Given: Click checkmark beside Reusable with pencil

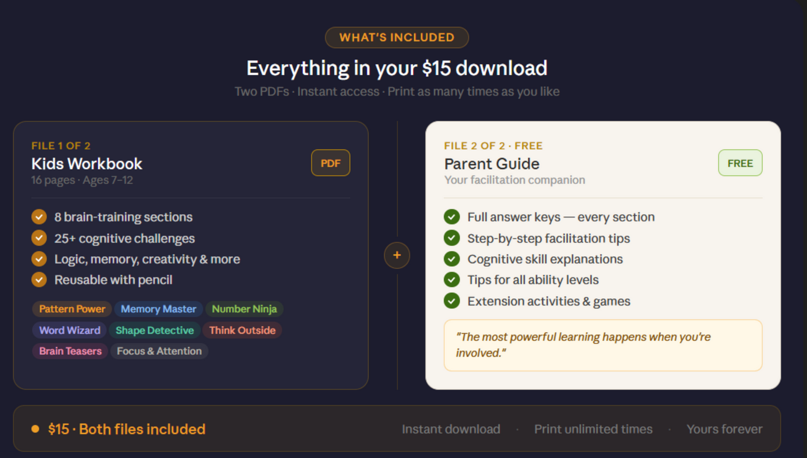Looking at the screenshot, I should [39, 280].
